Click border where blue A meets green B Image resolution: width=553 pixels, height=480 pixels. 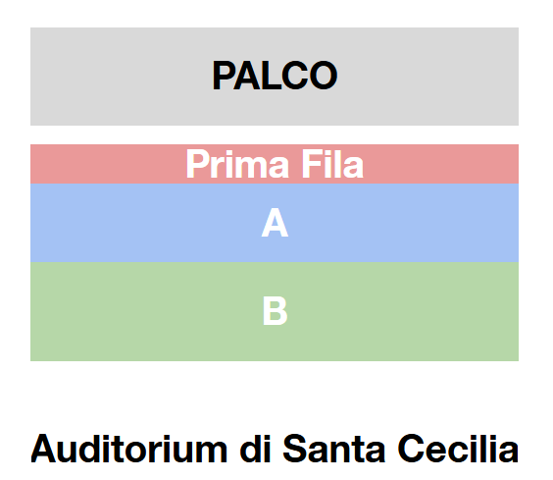point(275,262)
